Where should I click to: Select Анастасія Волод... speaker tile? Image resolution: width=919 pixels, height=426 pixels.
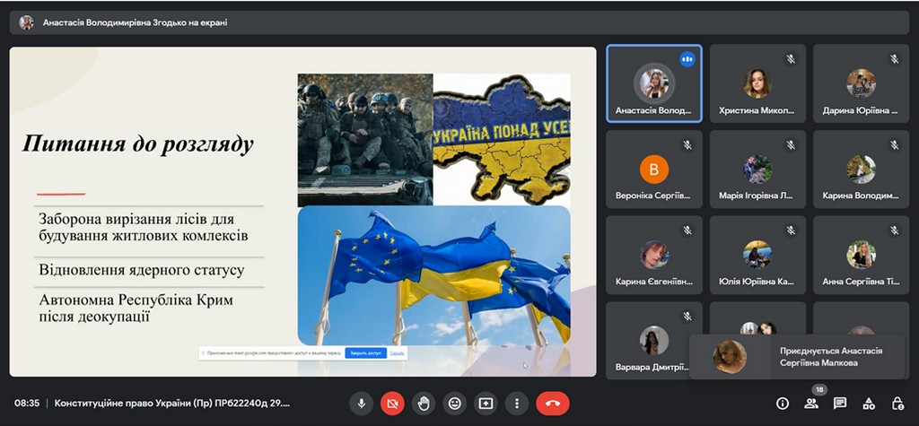[653, 85]
